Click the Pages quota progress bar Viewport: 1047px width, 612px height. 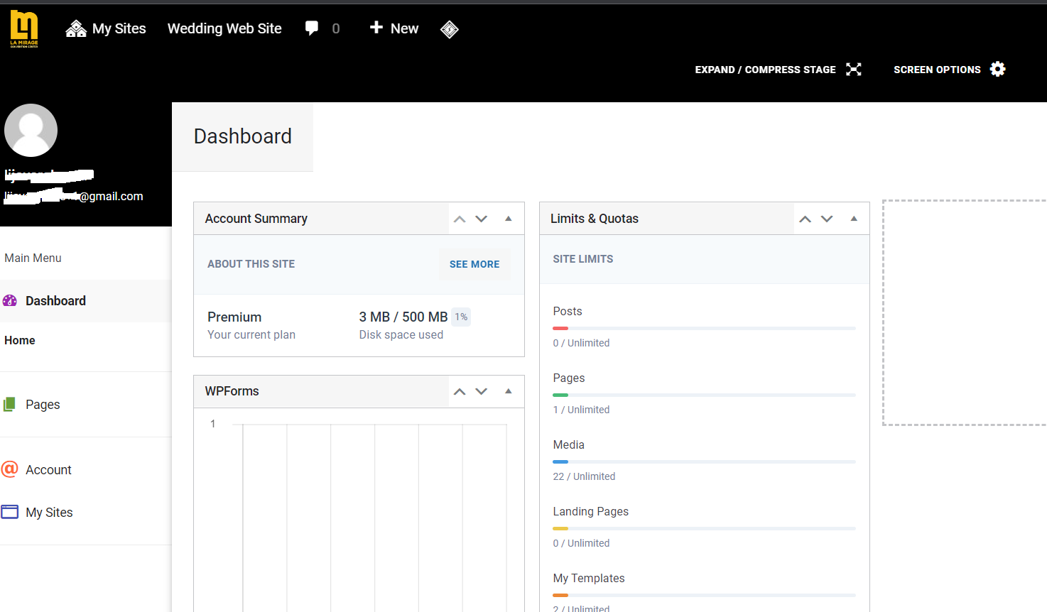pyautogui.click(x=704, y=395)
